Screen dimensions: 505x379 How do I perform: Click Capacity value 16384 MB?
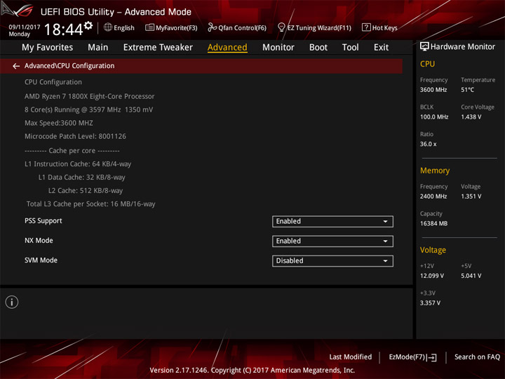[433, 223]
